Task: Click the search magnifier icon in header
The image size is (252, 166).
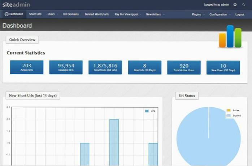Action: [x=244, y=5]
